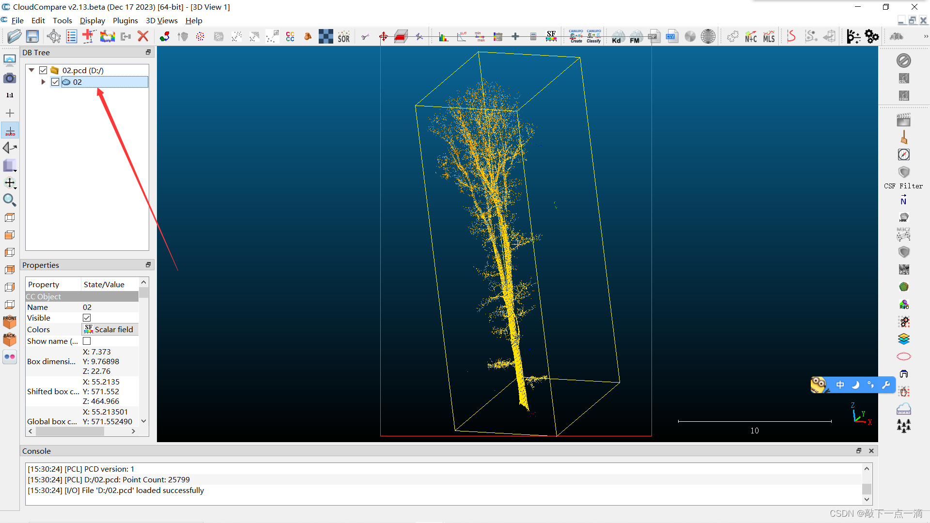The width and height of the screenshot is (930, 523).
Task: Click the Save floppy disk icon
Action: click(32, 36)
